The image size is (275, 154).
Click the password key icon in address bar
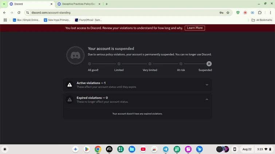pyautogui.click(x=221, y=13)
